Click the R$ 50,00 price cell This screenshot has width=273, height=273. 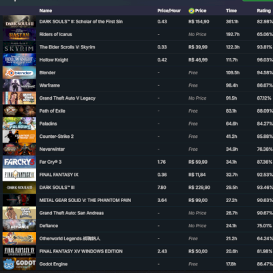198,251
